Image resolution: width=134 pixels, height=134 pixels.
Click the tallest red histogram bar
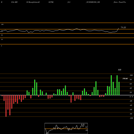(x=6, y=106)
